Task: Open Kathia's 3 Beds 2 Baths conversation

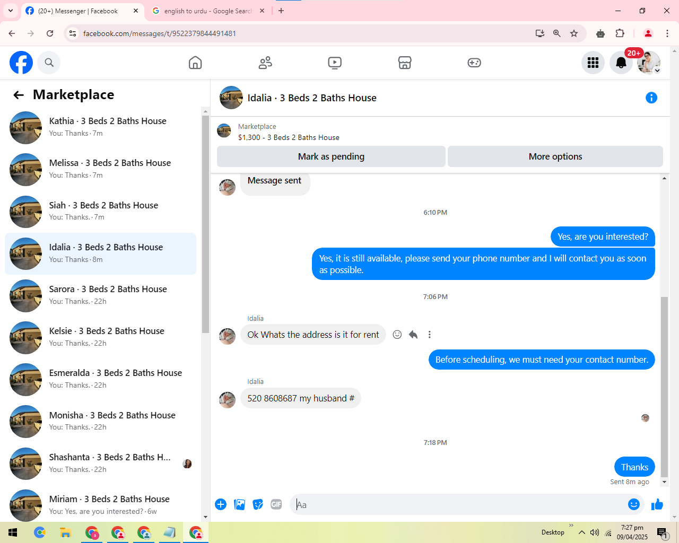Action: click(x=101, y=128)
